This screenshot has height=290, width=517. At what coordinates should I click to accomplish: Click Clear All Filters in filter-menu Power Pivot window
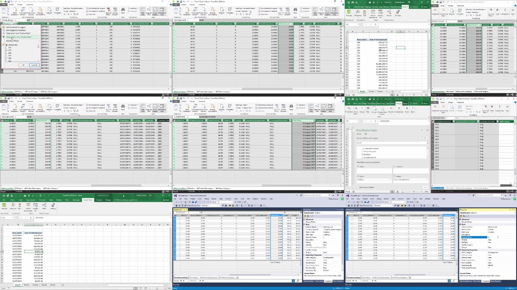coord(109,12)
